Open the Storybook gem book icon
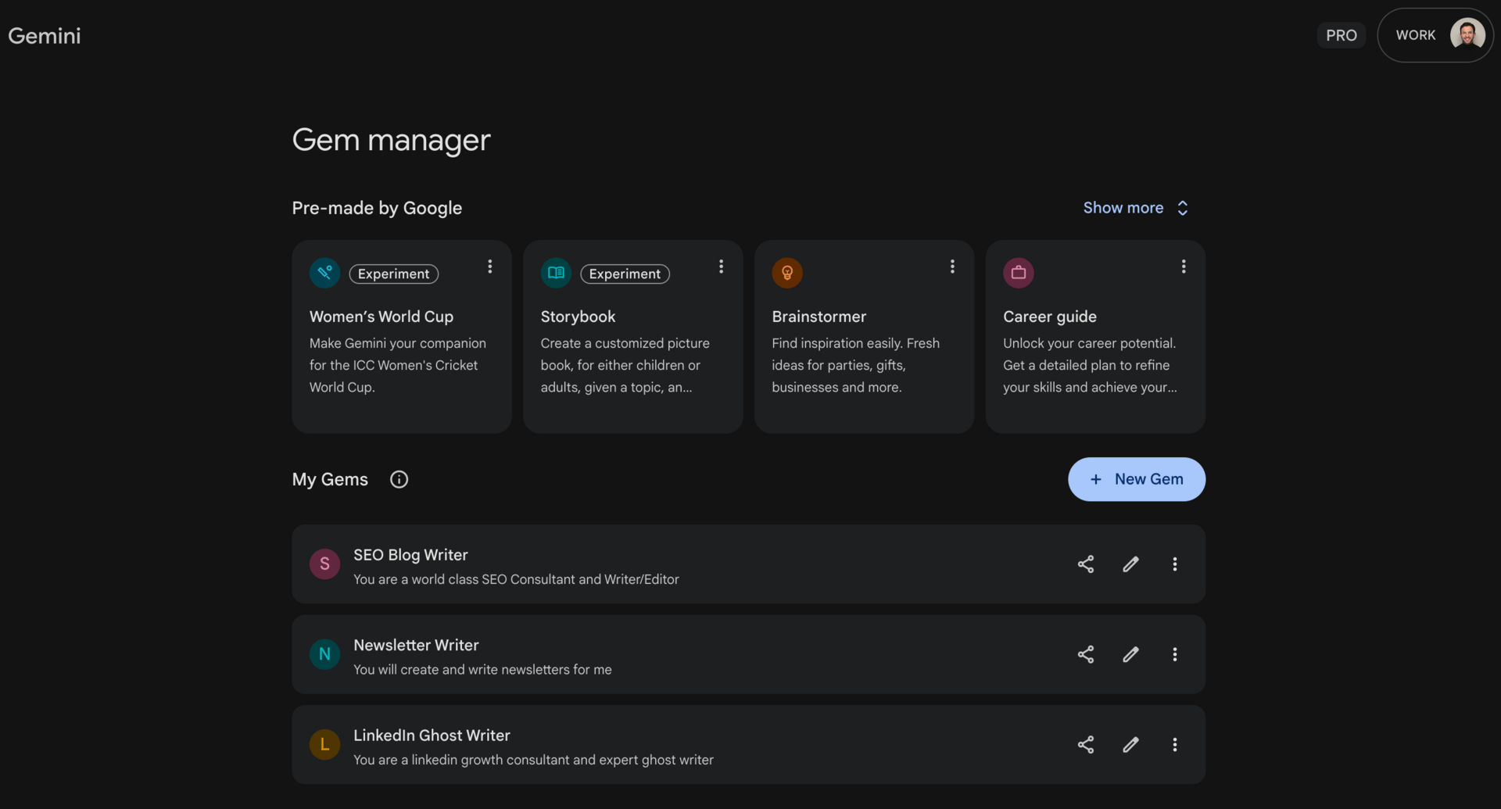 pyautogui.click(x=556, y=273)
